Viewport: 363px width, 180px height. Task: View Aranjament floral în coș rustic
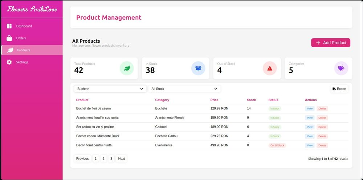tap(310, 118)
